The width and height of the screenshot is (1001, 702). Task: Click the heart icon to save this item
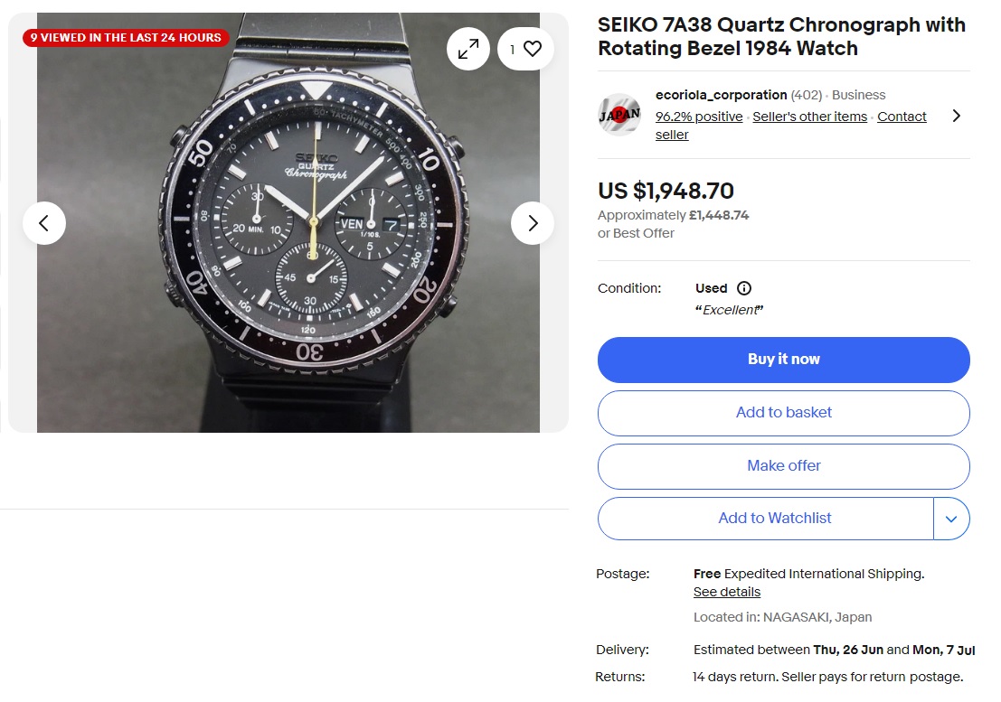click(532, 48)
